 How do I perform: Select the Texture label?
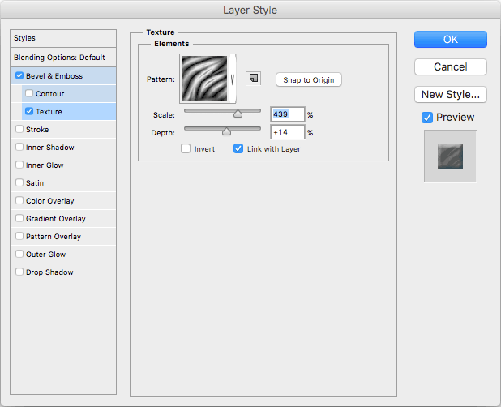click(49, 112)
